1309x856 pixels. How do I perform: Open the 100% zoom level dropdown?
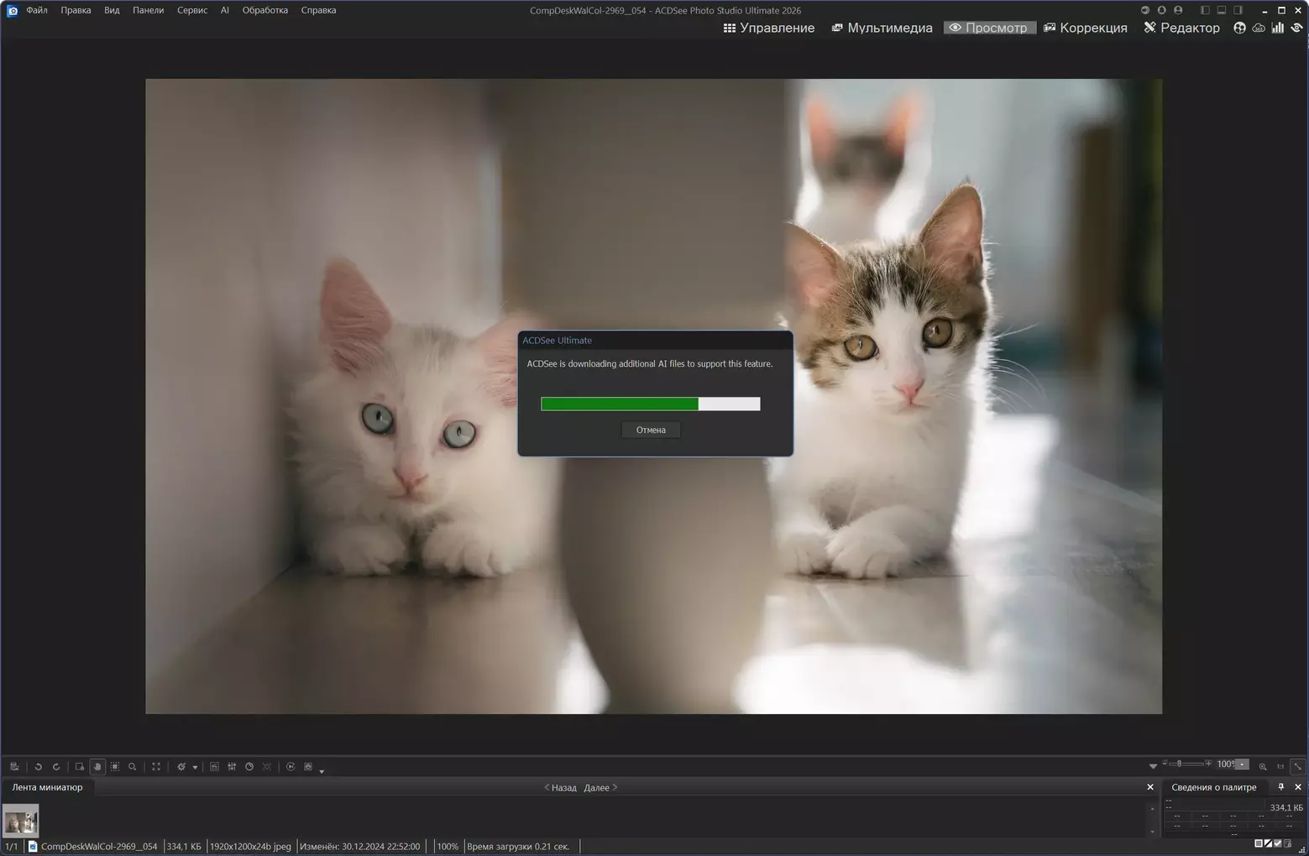[1243, 765]
